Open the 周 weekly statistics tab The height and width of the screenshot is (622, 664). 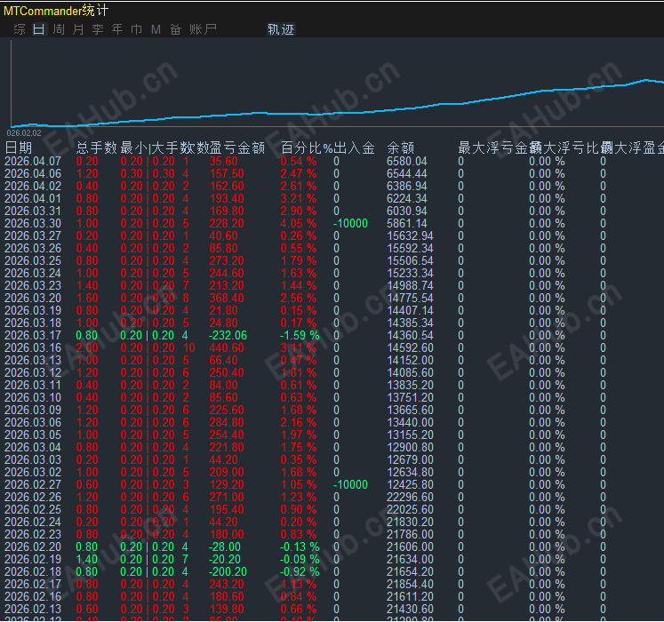coord(59,29)
